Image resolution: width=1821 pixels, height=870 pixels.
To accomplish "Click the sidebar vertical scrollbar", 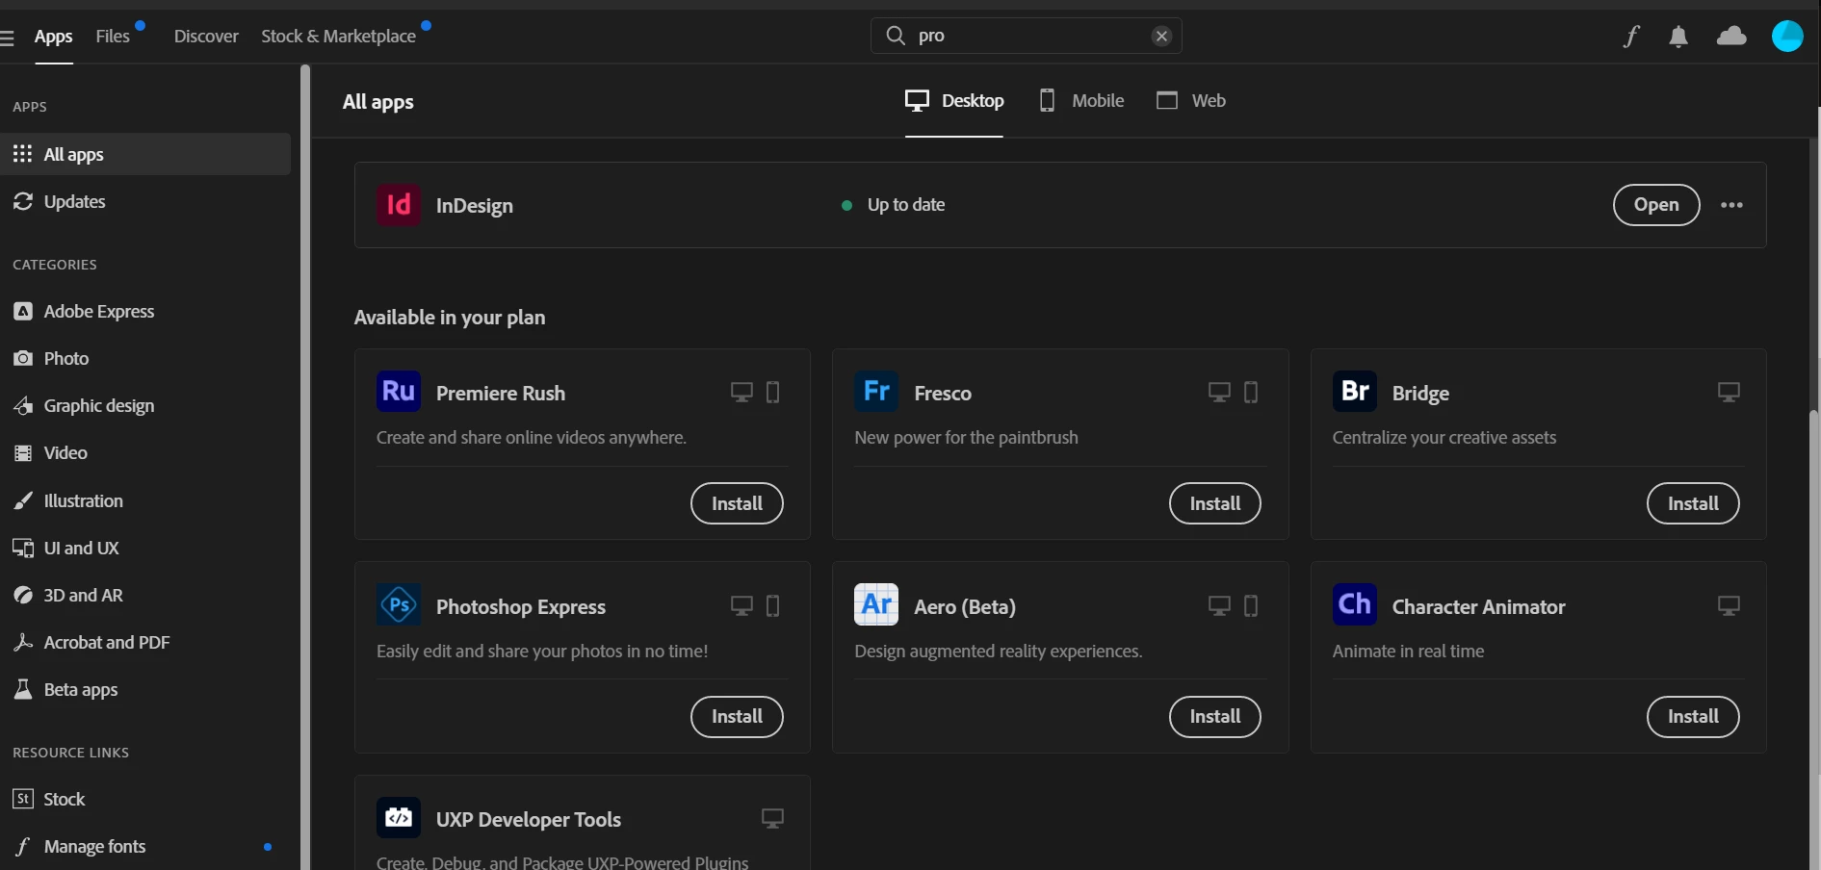I will click(305, 467).
